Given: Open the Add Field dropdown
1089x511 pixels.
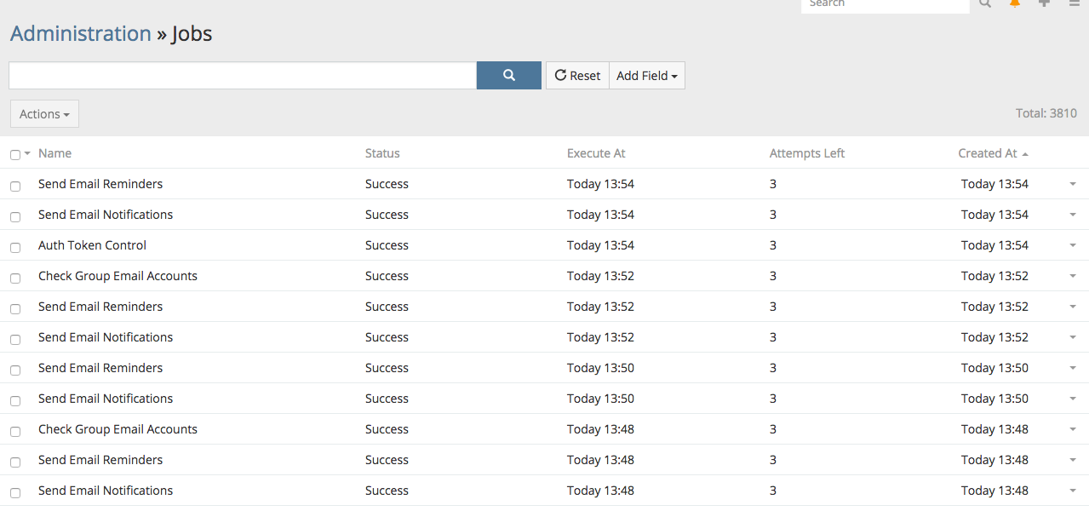Looking at the screenshot, I should tap(646, 75).
